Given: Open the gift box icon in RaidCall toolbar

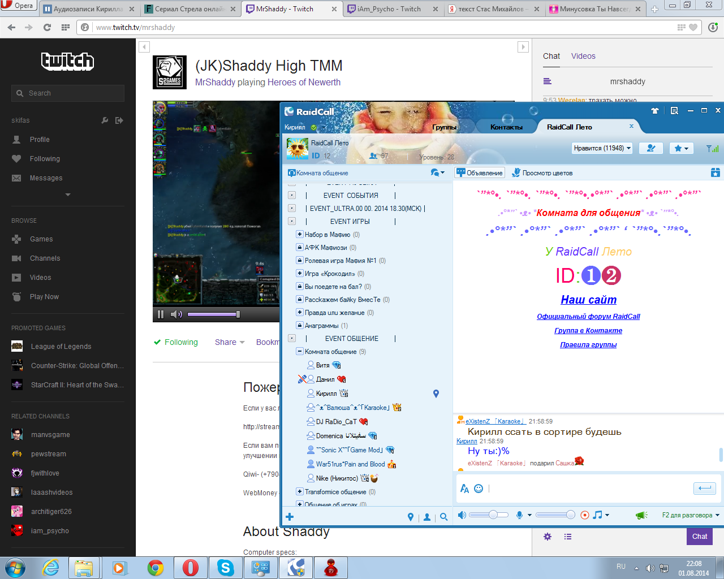Looking at the screenshot, I should click(716, 172).
